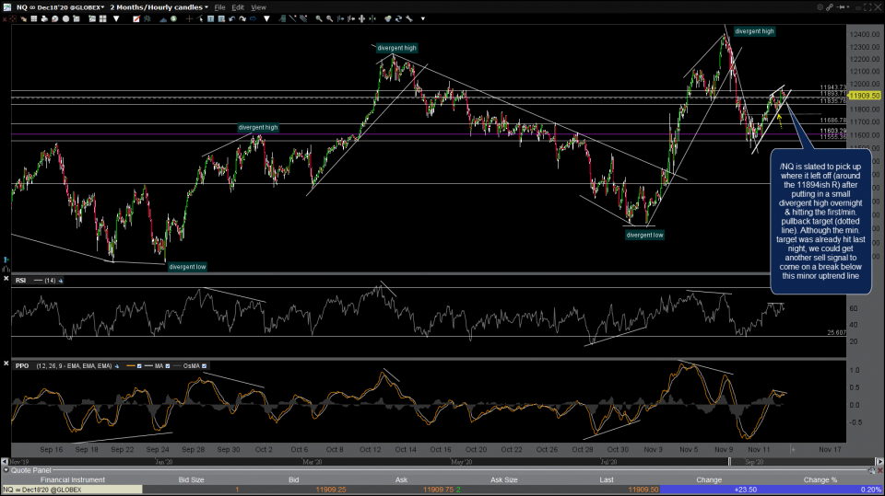Select the crosshair cursor tool

(189, 18)
